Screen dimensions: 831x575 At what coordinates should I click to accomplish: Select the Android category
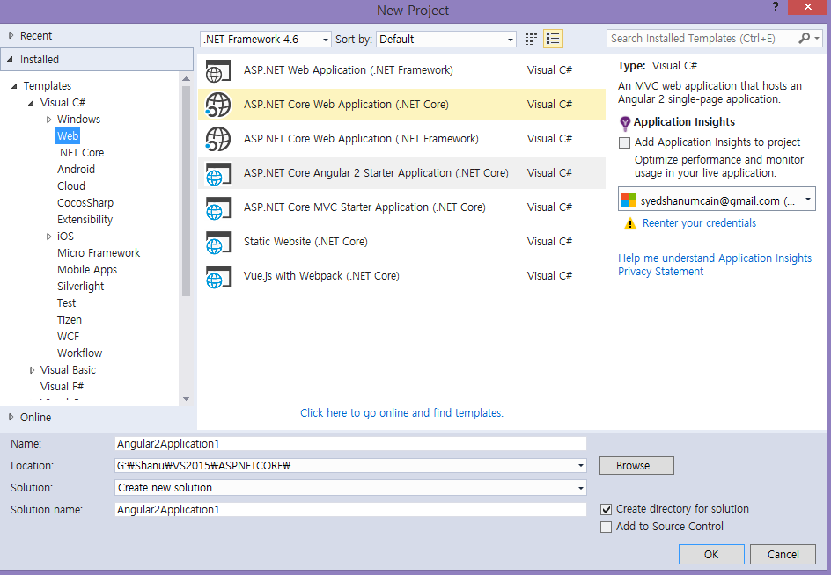click(76, 170)
